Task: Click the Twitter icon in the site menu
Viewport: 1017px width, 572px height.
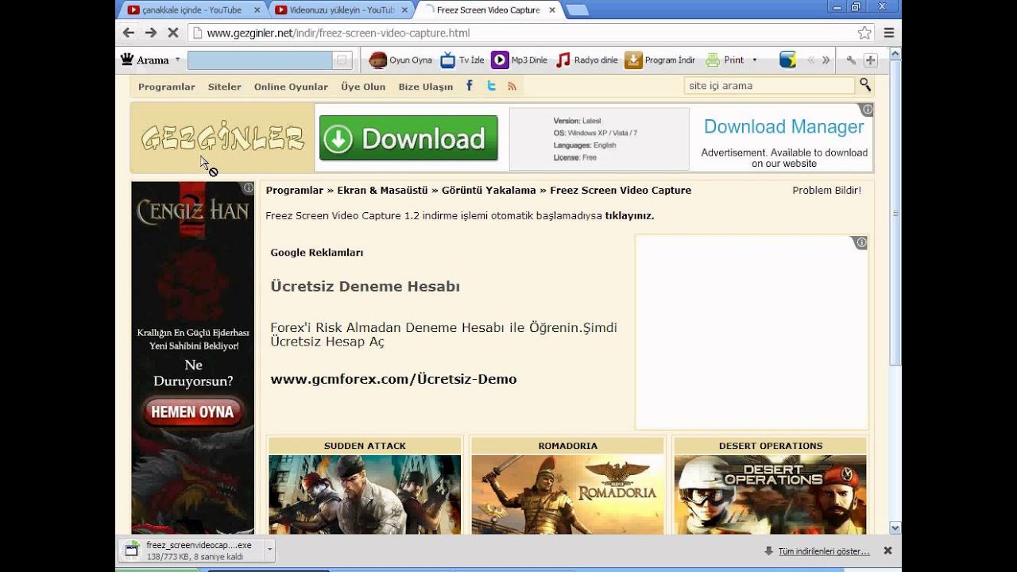Action: coord(492,86)
